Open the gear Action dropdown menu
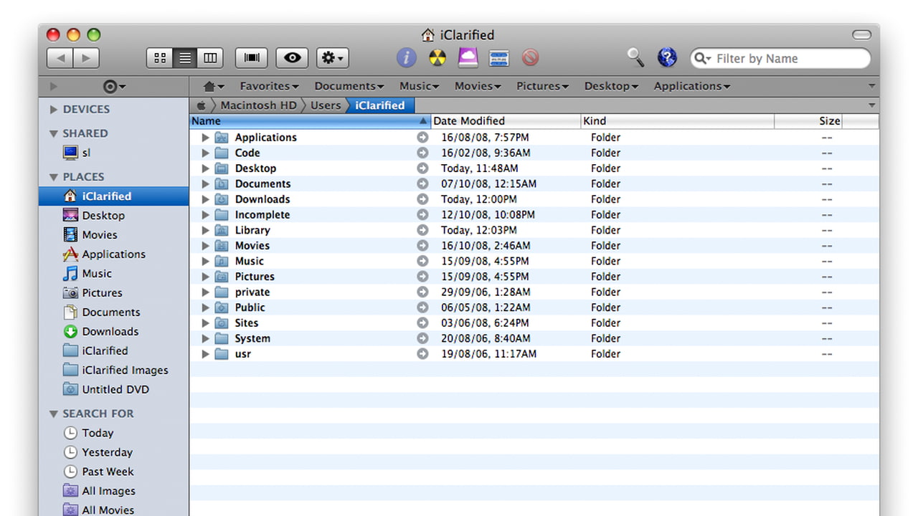The image size is (918, 516). pyautogui.click(x=332, y=58)
